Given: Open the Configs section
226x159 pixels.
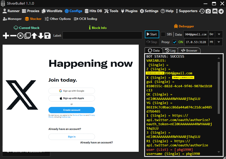Looking at the screenshot, I should tap(73, 11).
